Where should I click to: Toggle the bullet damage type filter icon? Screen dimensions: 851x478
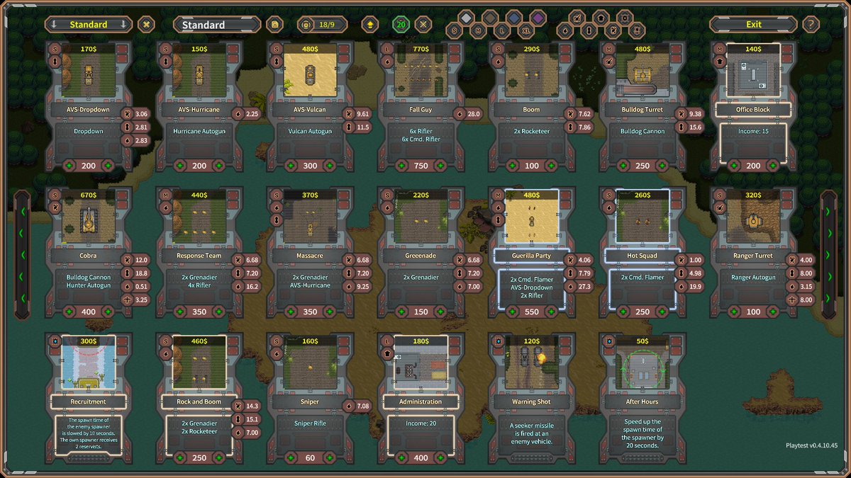pos(589,30)
